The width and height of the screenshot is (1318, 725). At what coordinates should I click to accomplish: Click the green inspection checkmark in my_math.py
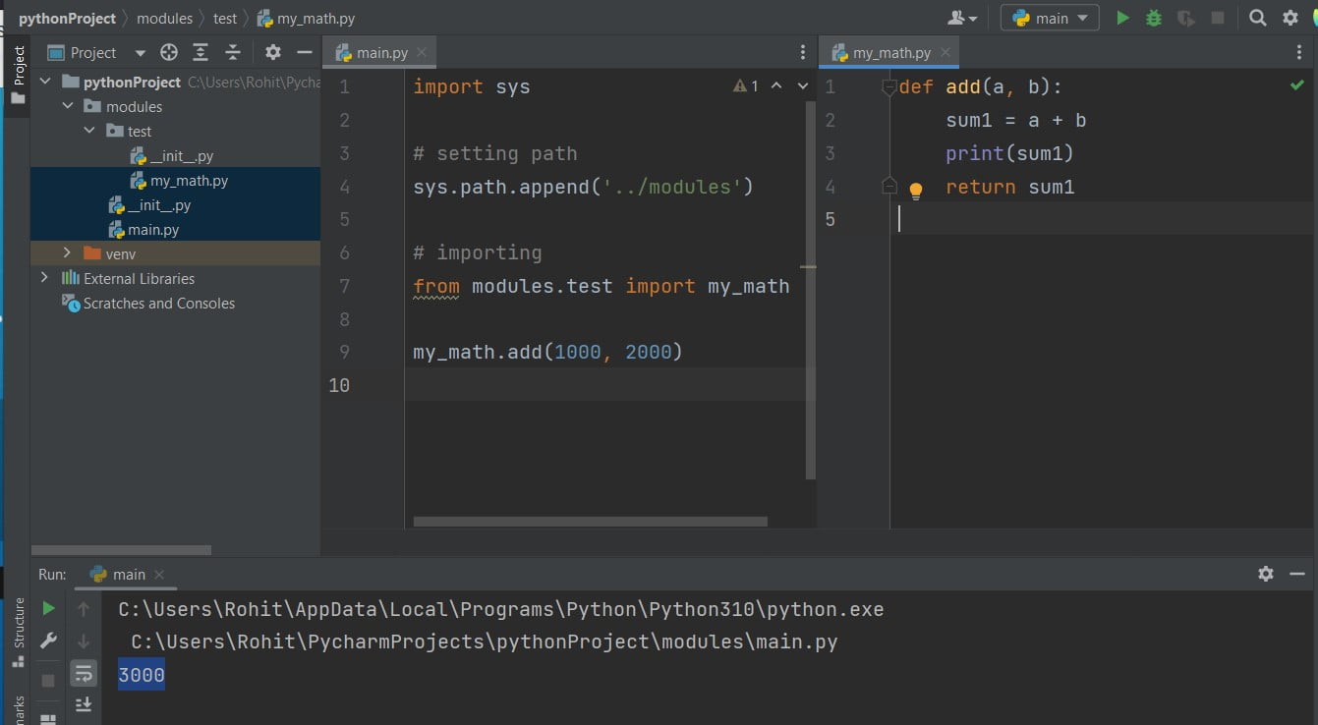coord(1295,85)
